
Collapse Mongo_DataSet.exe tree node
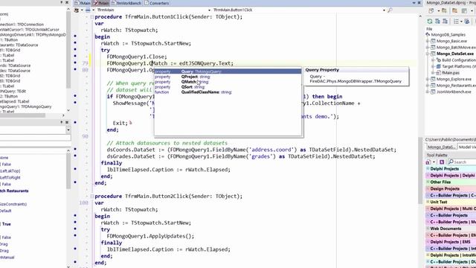tap(428, 54)
